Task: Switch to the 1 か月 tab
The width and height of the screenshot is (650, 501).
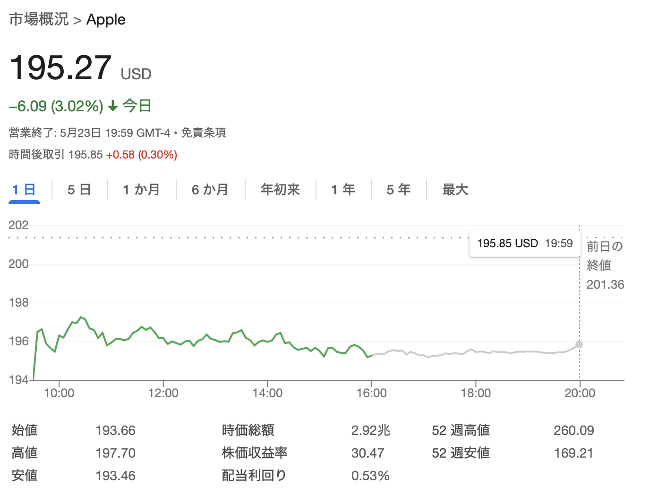Action: point(141,190)
